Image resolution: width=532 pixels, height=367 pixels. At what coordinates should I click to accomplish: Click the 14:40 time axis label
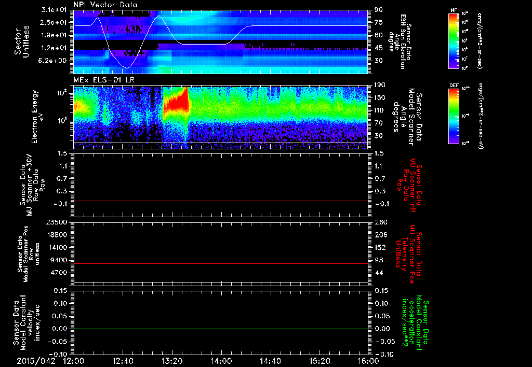[270, 361]
